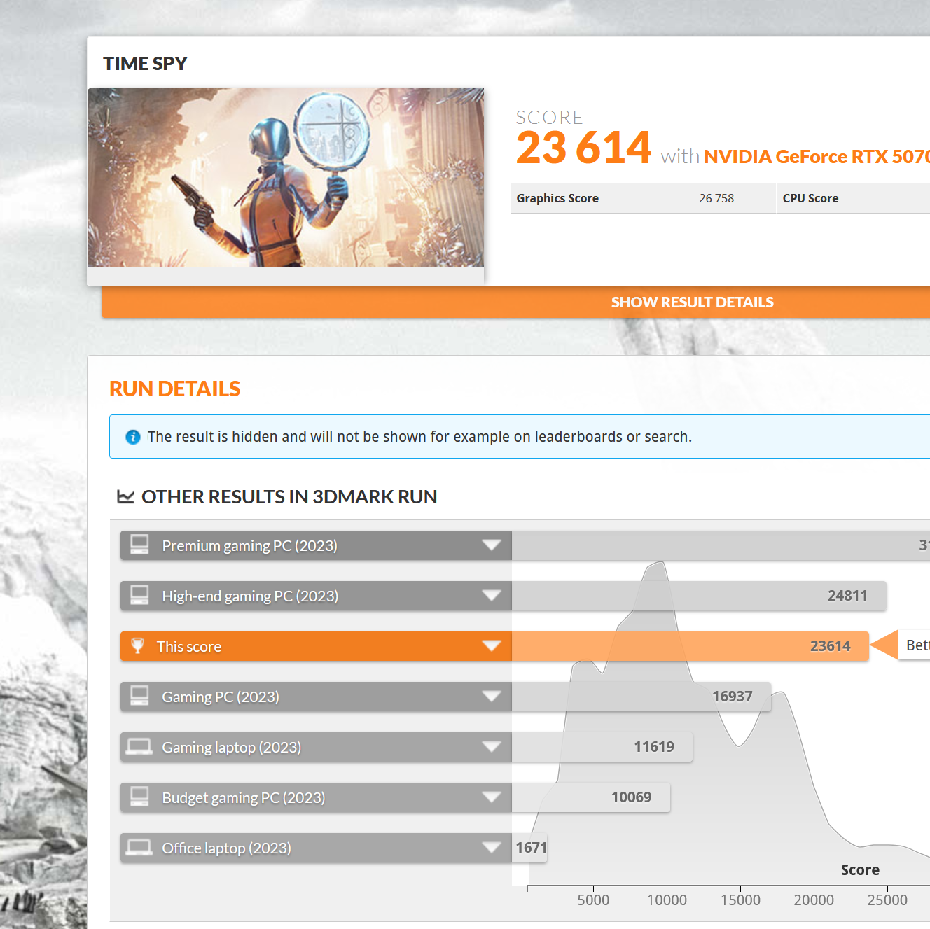The width and height of the screenshot is (930, 929).
Task: Click the Gaming laptop (2023) laptop icon
Action: pyautogui.click(x=139, y=747)
